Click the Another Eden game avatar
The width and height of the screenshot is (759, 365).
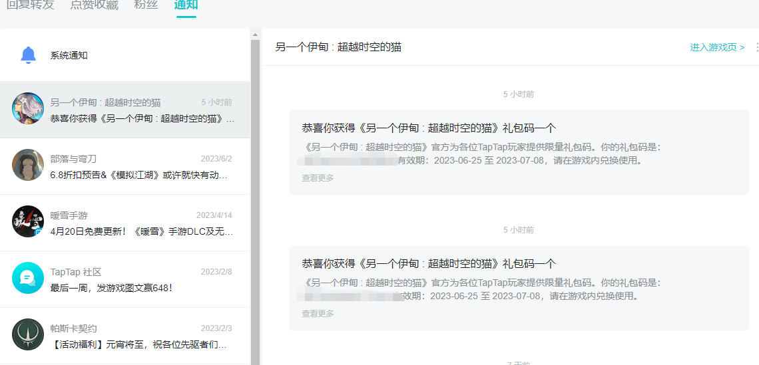pyautogui.click(x=28, y=108)
